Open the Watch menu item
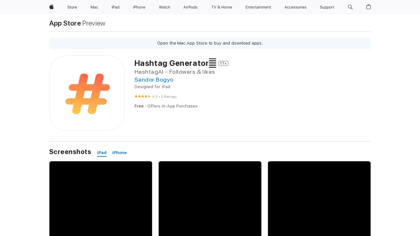Screen dimensions: 420x236 (164, 7)
